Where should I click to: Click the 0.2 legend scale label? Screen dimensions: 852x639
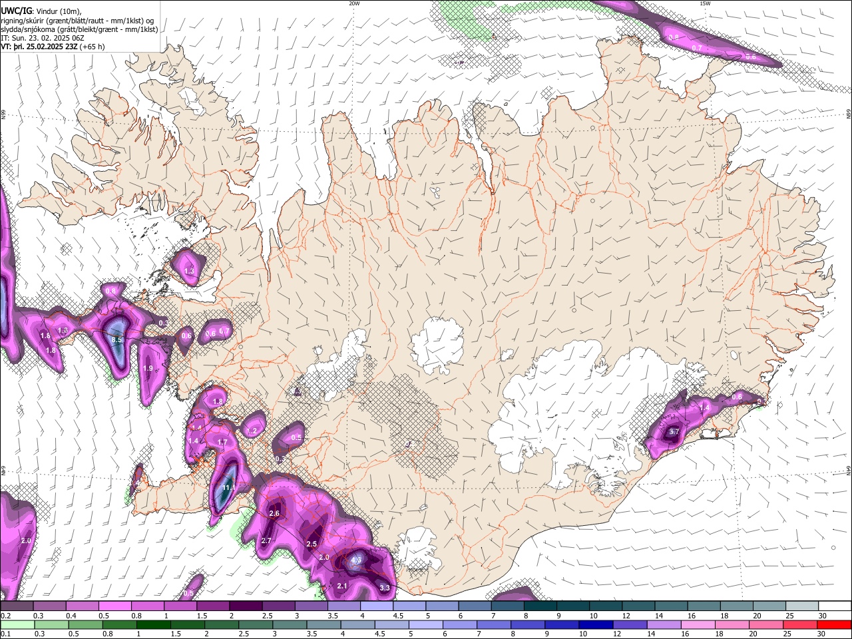(6, 616)
